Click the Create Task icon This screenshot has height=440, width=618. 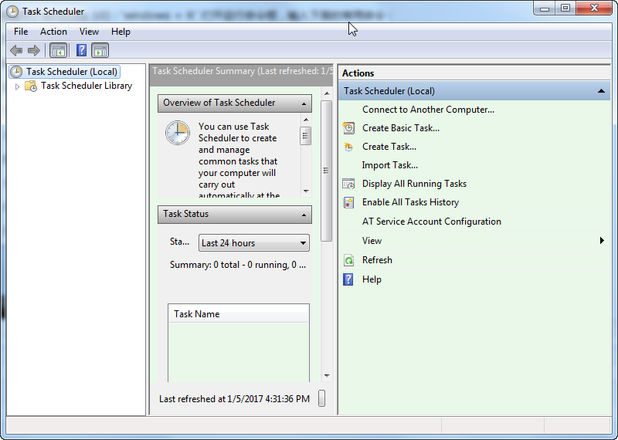(348, 147)
